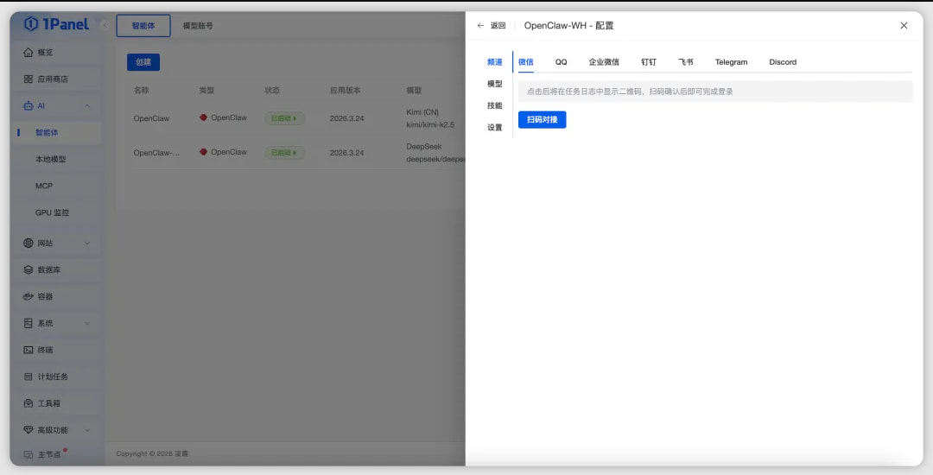This screenshot has width=933, height=475.
Task: Switch to the QQ channel tab
Action: [562, 62]
